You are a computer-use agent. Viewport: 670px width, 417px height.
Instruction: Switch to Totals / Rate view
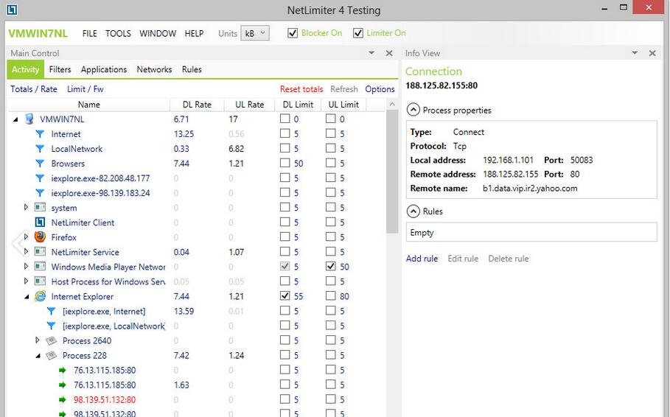pyautogui.click(x=34, y=89)
